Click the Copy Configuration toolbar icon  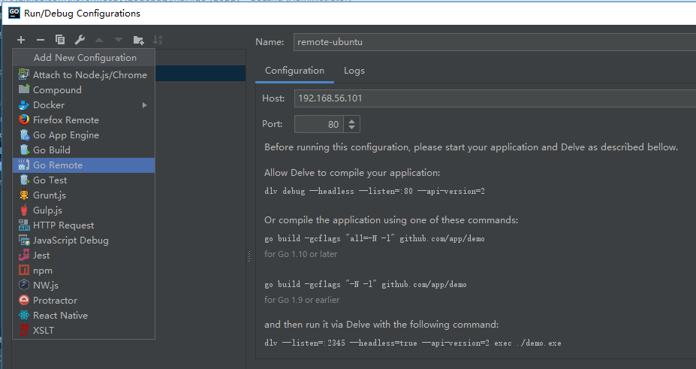point(60,40)
